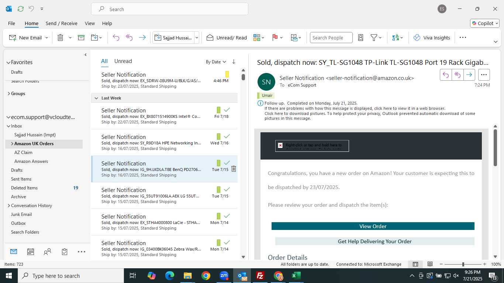Expand the Conversation History folder
504x283 pixels.
click(x=8, y=206)
